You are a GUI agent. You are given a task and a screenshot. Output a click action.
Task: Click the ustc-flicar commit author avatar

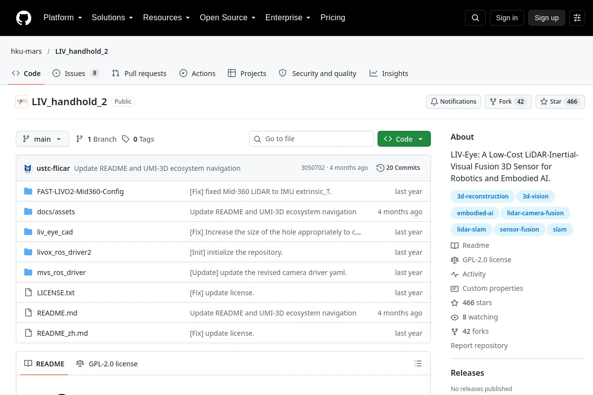[28, 168]
